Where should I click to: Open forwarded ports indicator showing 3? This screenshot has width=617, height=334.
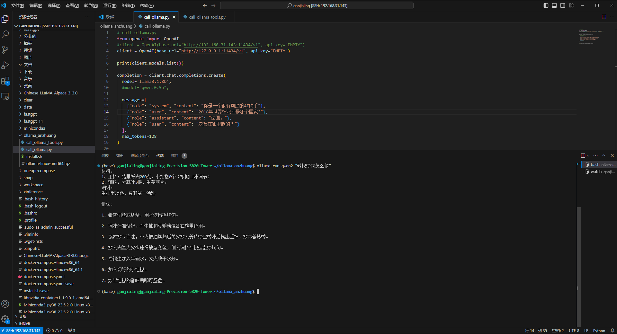(72, 330)
